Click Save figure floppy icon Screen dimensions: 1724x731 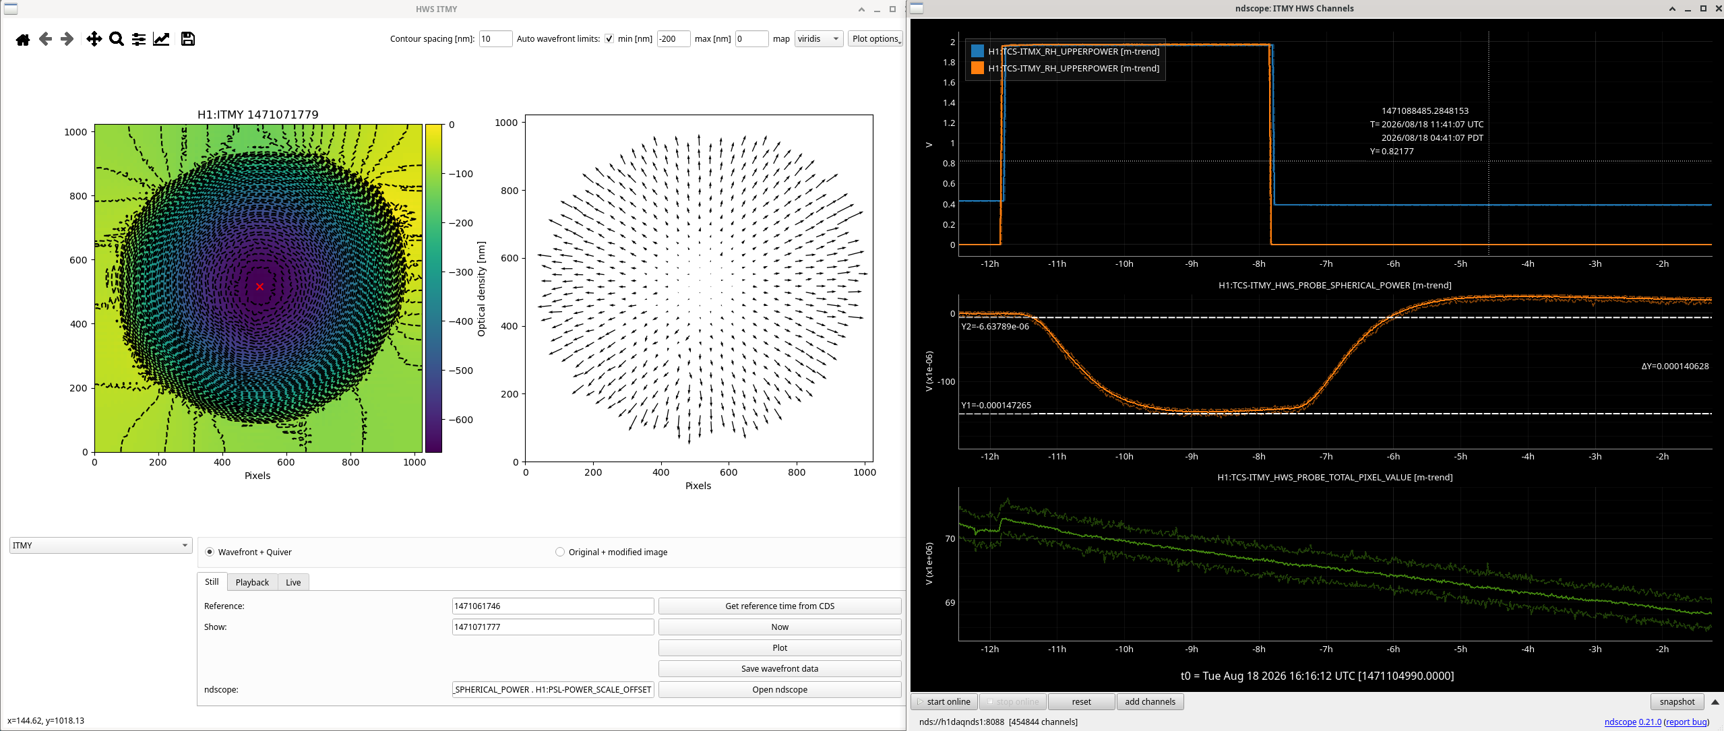[x=188, y=39]
